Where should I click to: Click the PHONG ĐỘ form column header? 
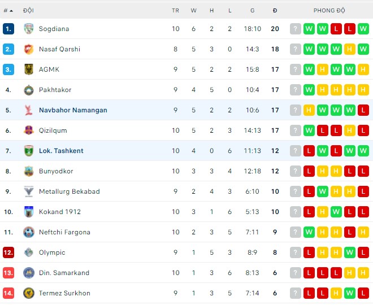[x=329, y=10]
